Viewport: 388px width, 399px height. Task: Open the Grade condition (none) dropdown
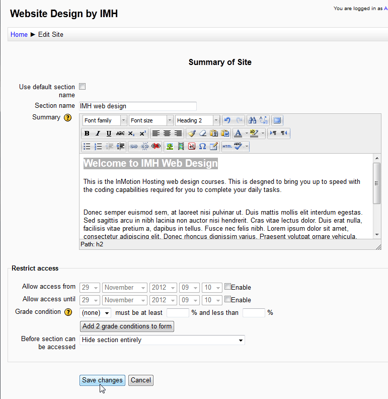tap(95, 313)
